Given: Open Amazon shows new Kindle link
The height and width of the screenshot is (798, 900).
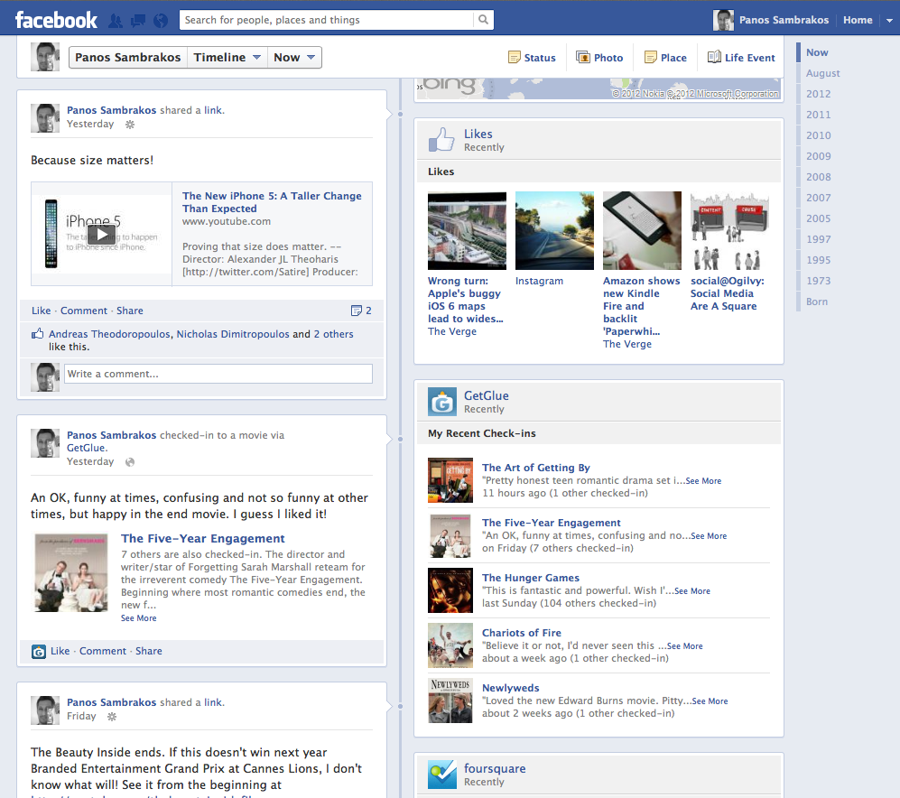Looking at the screenshot, I should pos(641,306).
